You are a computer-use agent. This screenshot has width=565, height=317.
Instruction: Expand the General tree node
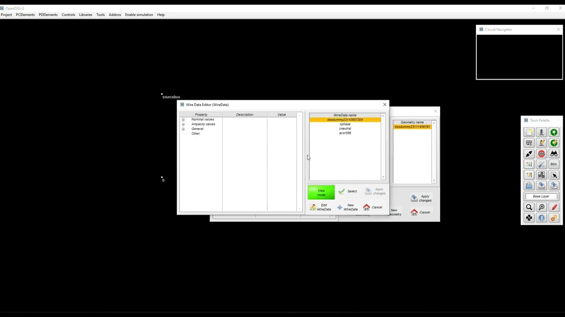[183, 129]
